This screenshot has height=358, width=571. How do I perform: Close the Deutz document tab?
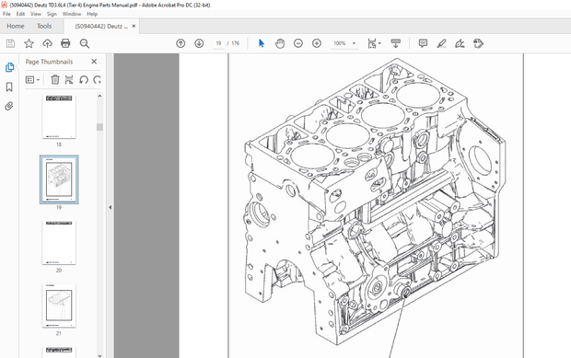coord(134,26)
